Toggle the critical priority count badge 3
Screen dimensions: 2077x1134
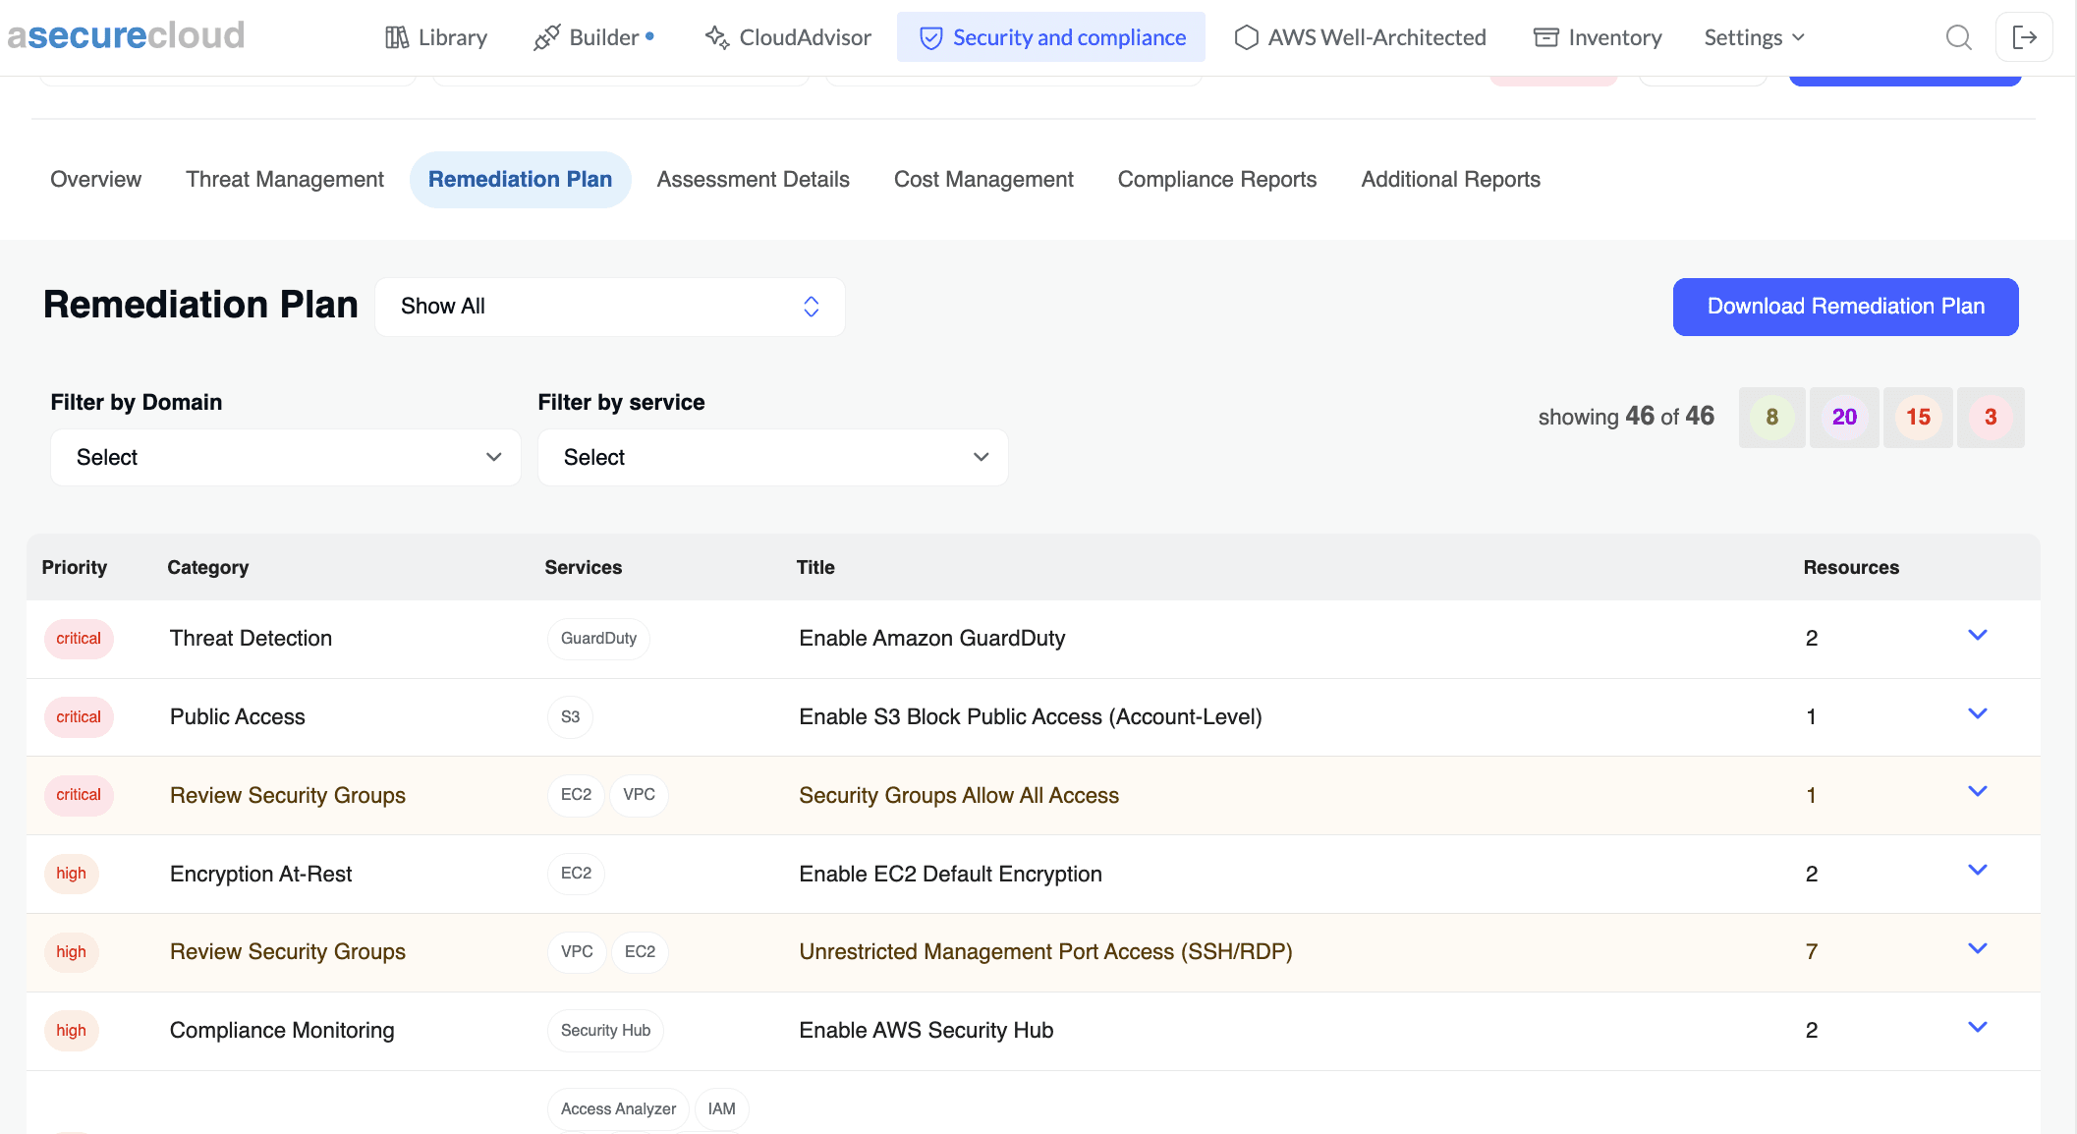tap(1991, 417)
